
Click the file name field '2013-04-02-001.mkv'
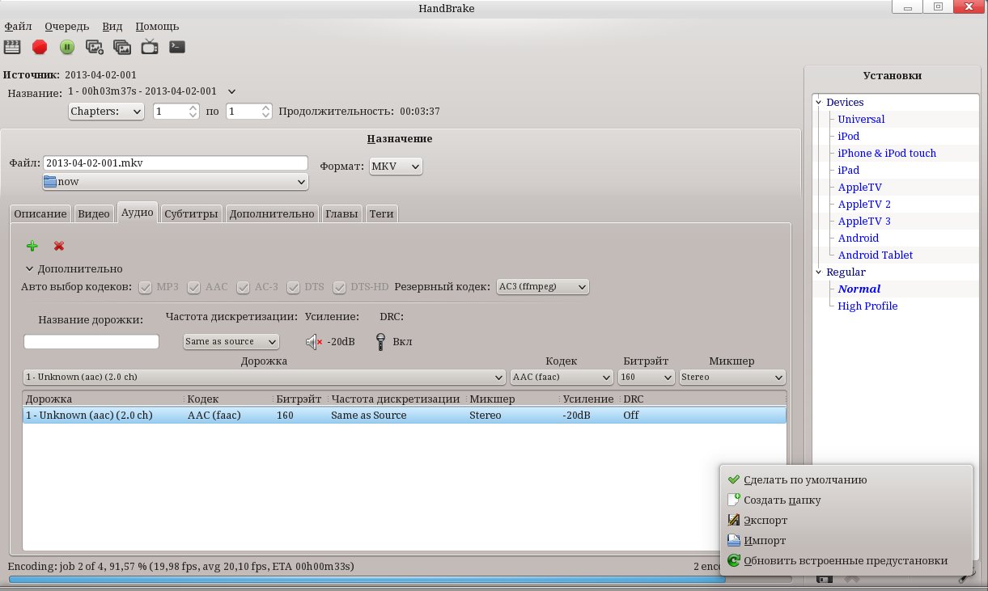176,163
